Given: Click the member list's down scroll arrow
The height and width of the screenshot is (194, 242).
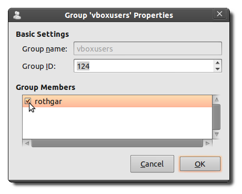Looking at the screenshot, I should 217,135.
